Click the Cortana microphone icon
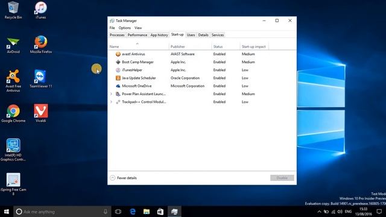Viewport: 386px width, 217px height. point(106,212)
